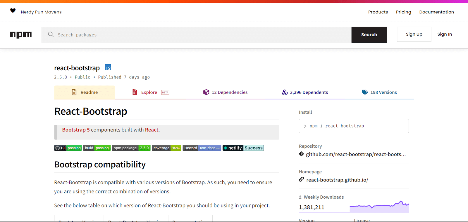Focus the Search packages input field

click(x=196, y=35)
